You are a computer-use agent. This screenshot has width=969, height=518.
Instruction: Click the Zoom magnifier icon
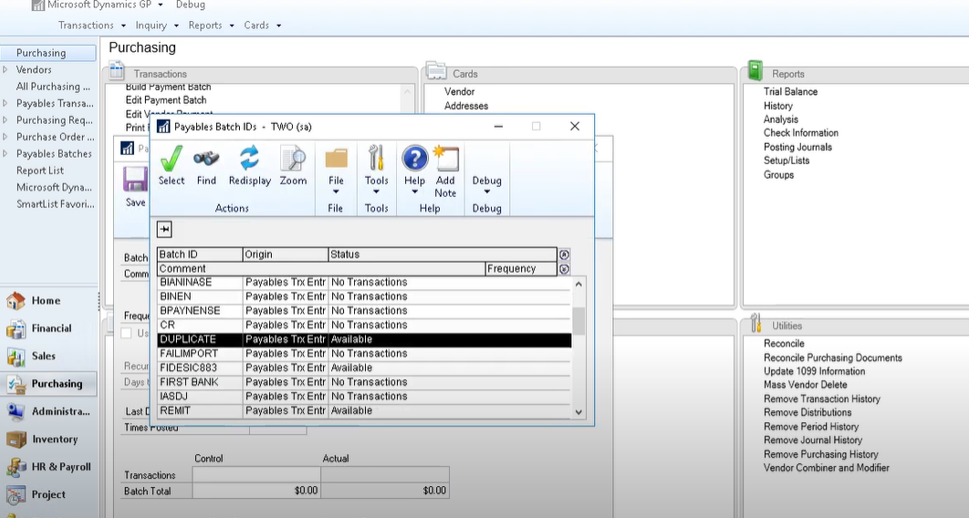point(293,159)
